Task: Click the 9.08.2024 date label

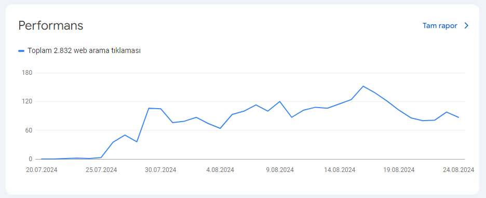Action: 279,170
